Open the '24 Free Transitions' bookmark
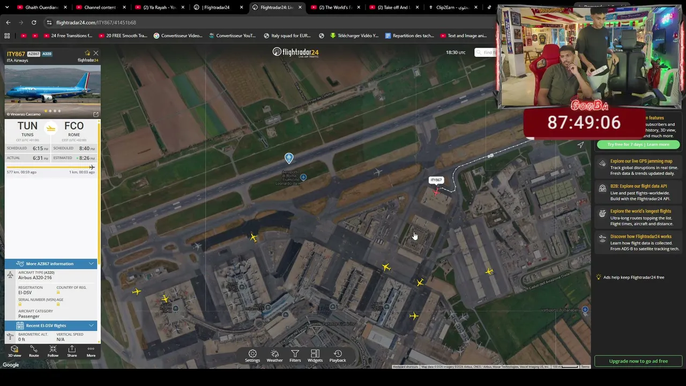 pyautogui.click(x=68, y=36)
